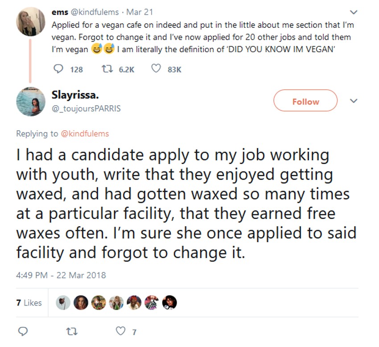
Task: Open the @kindfulems reply mention link
Action: pyautogui.click(x=84, y=133)
